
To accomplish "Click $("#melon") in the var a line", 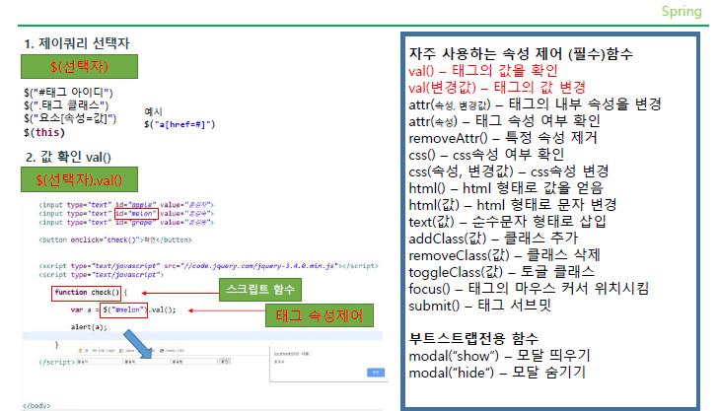I will (124, 309).
